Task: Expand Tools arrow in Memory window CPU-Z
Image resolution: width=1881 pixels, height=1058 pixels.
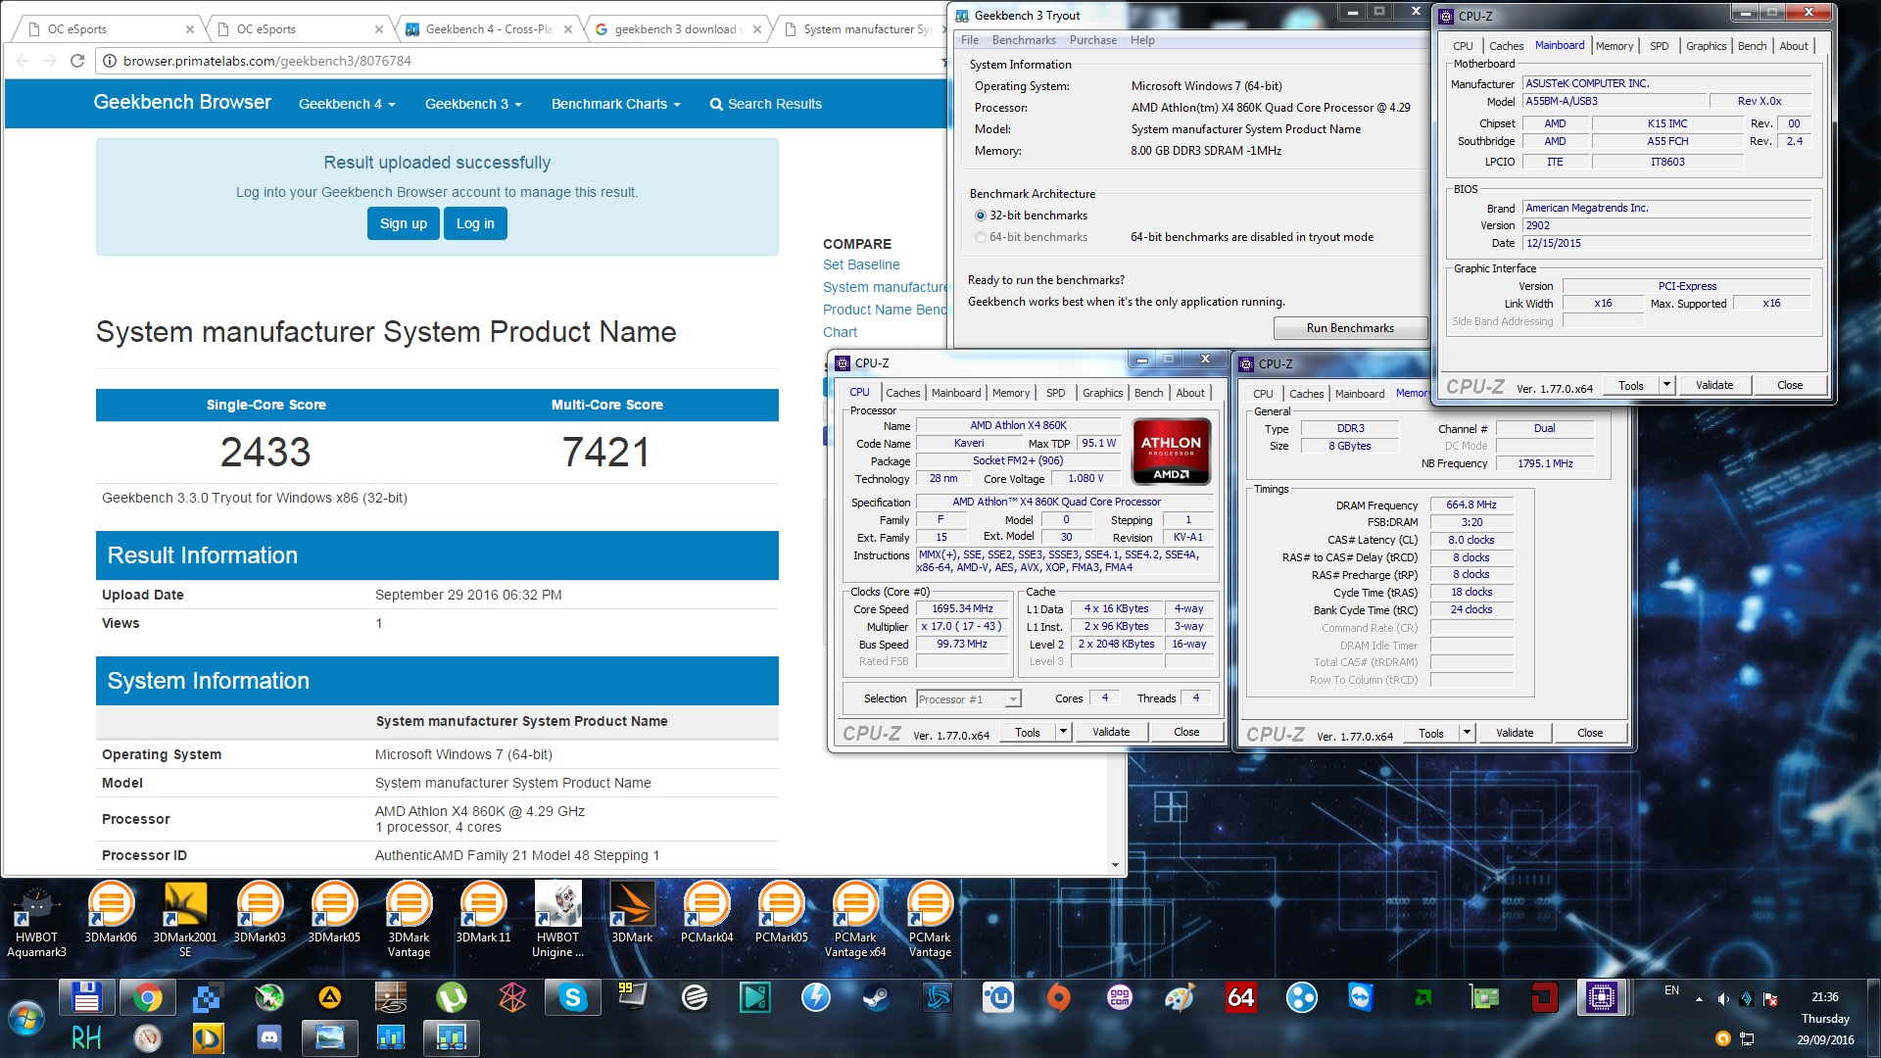Action: point(1467,733)
